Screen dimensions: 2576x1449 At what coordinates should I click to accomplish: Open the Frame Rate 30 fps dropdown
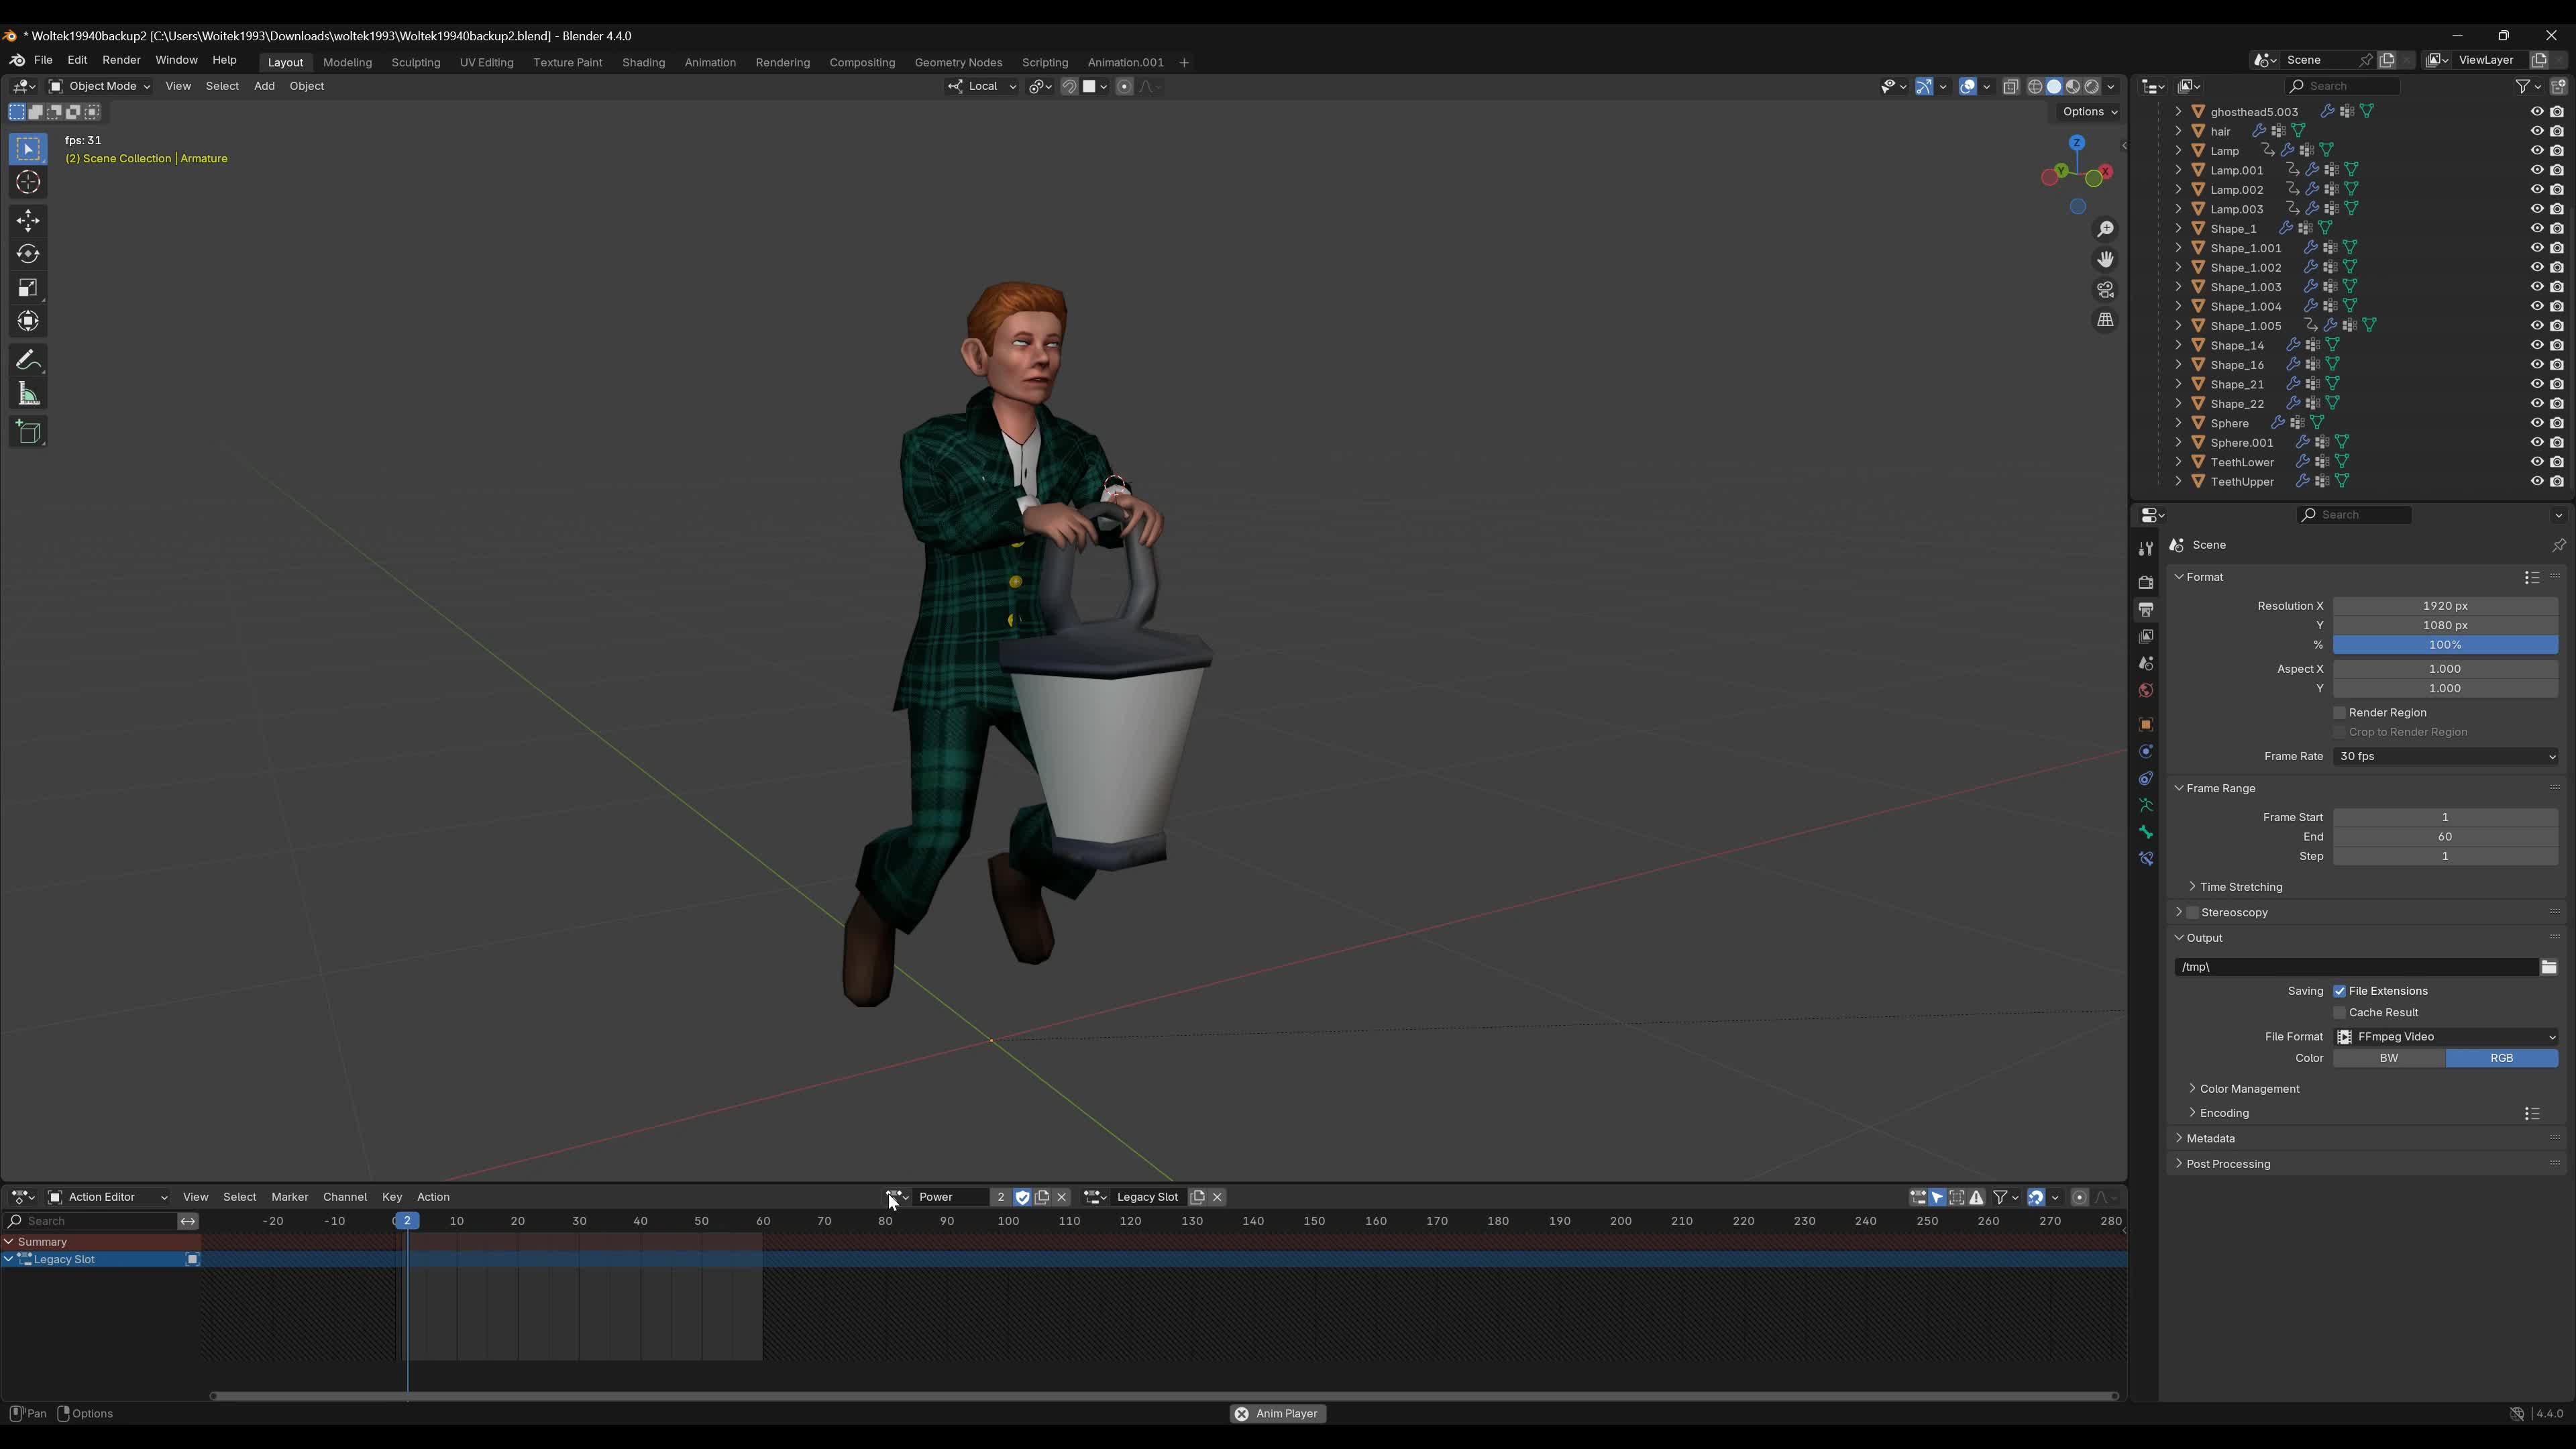point(2444,757)
